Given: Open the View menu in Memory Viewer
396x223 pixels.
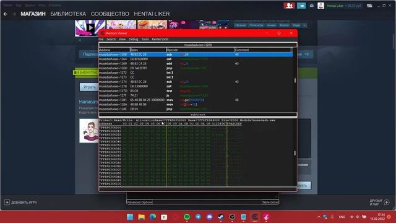Looking at the screenshot, I should pos(123,39).
